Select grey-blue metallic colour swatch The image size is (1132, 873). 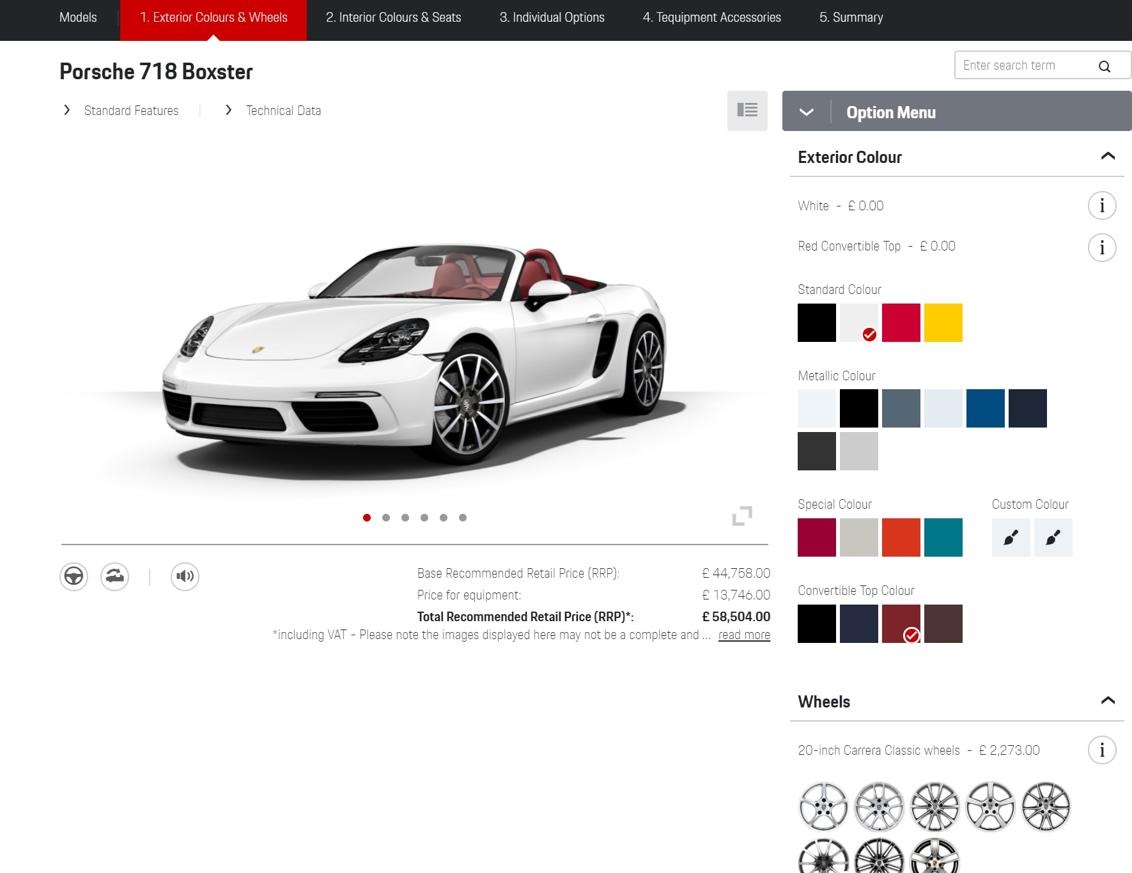[901, 408]
